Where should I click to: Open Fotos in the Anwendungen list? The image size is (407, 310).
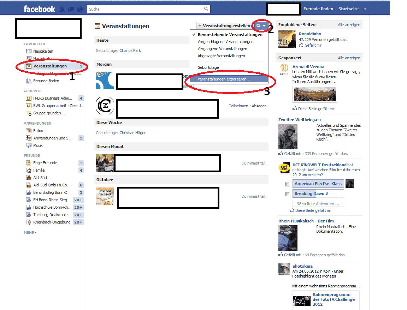click(x=38, y=131)
